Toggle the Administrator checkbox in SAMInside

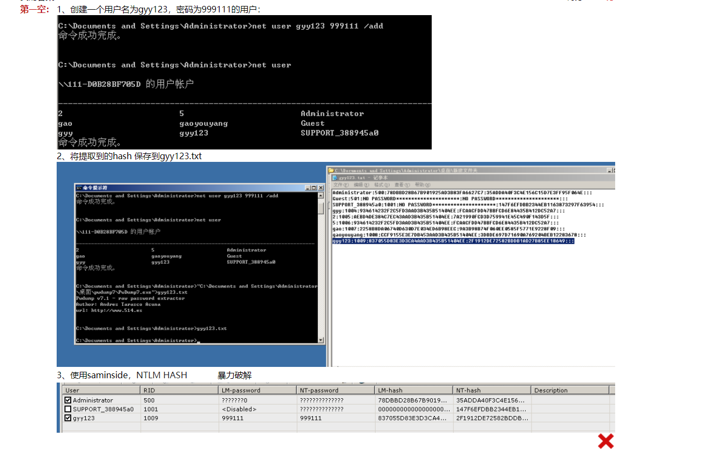coord(68,400)
